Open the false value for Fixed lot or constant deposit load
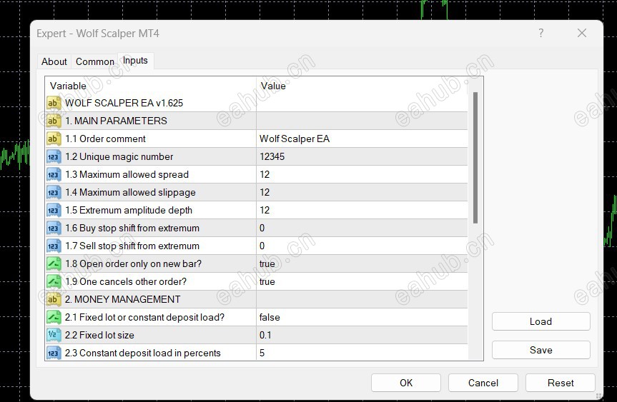The image size is (617, 402). [270, 317]
